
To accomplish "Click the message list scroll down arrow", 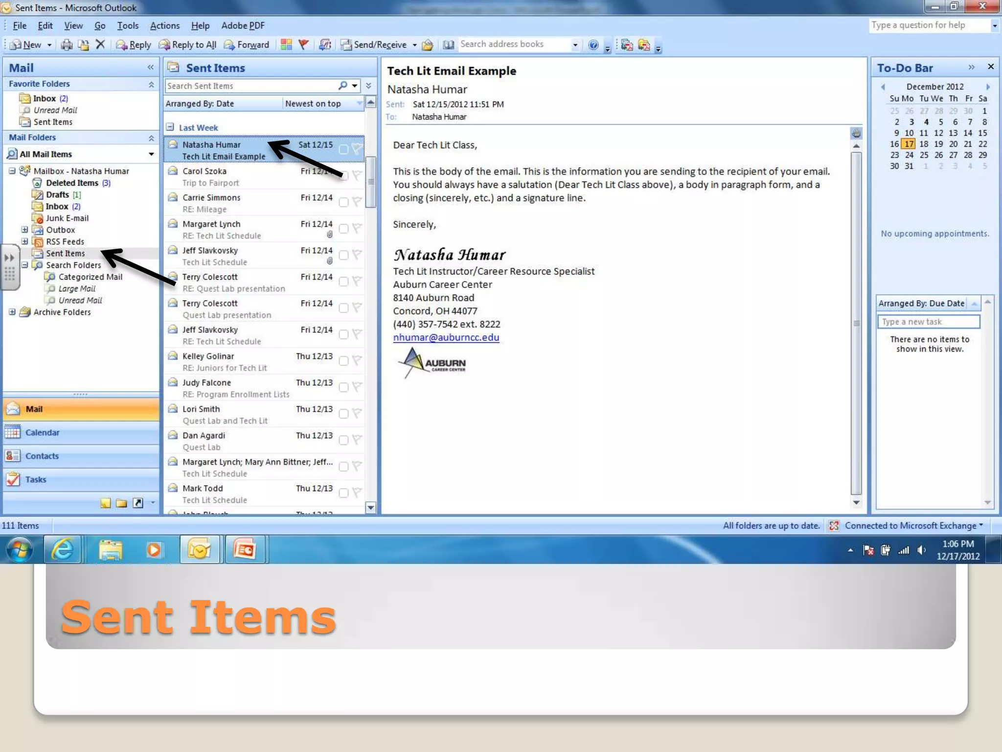I will (x=371, y=507).
